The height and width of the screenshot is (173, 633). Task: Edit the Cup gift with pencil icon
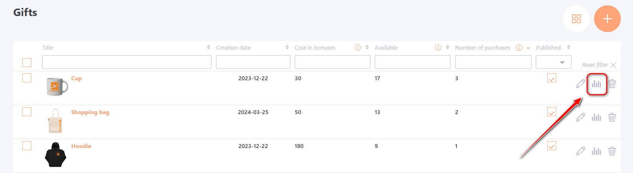click(580, 84)
